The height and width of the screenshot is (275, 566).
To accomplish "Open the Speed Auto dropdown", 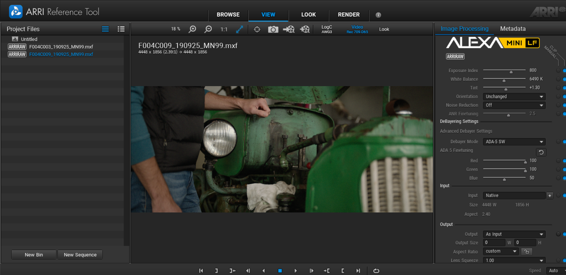I will click(x=556, y=271).
